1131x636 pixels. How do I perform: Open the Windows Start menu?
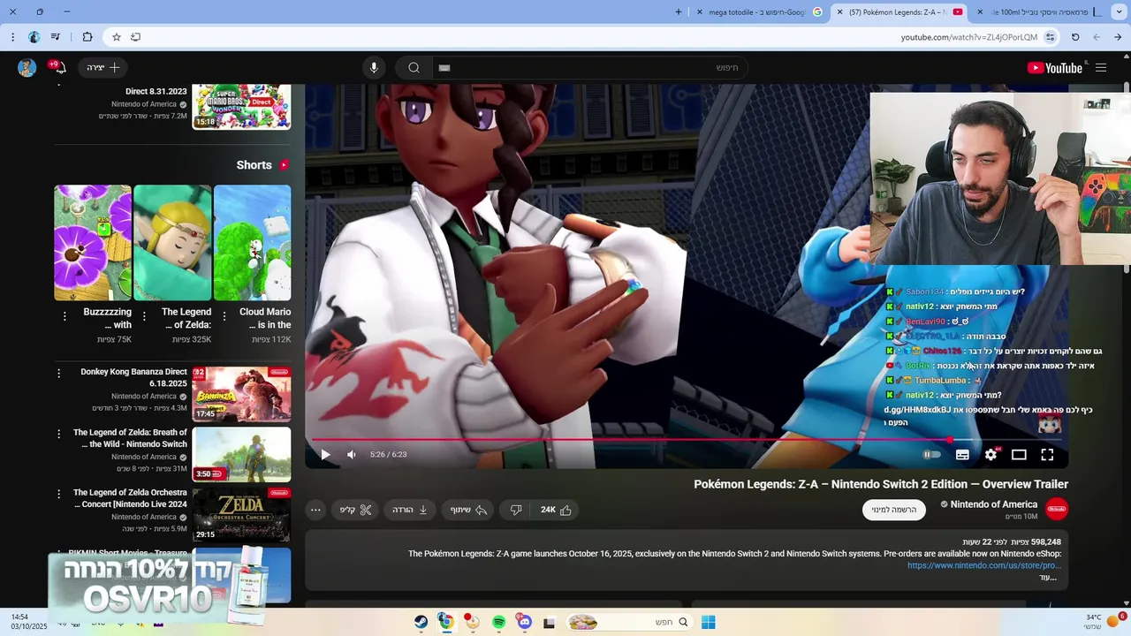point(708,622)
